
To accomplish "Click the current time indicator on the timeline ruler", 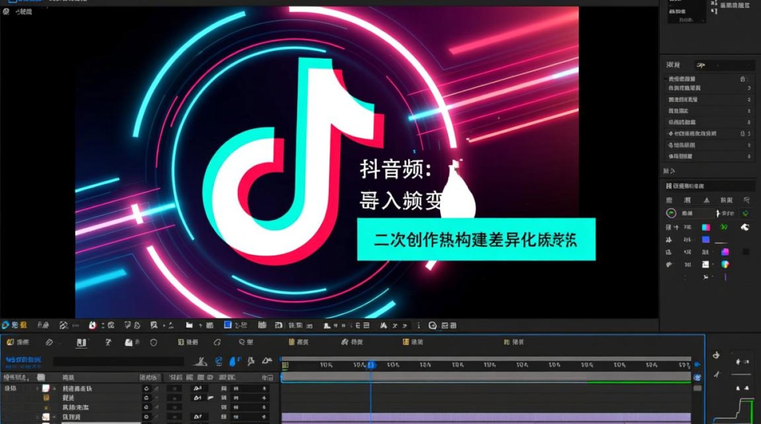I will [371, 366].
